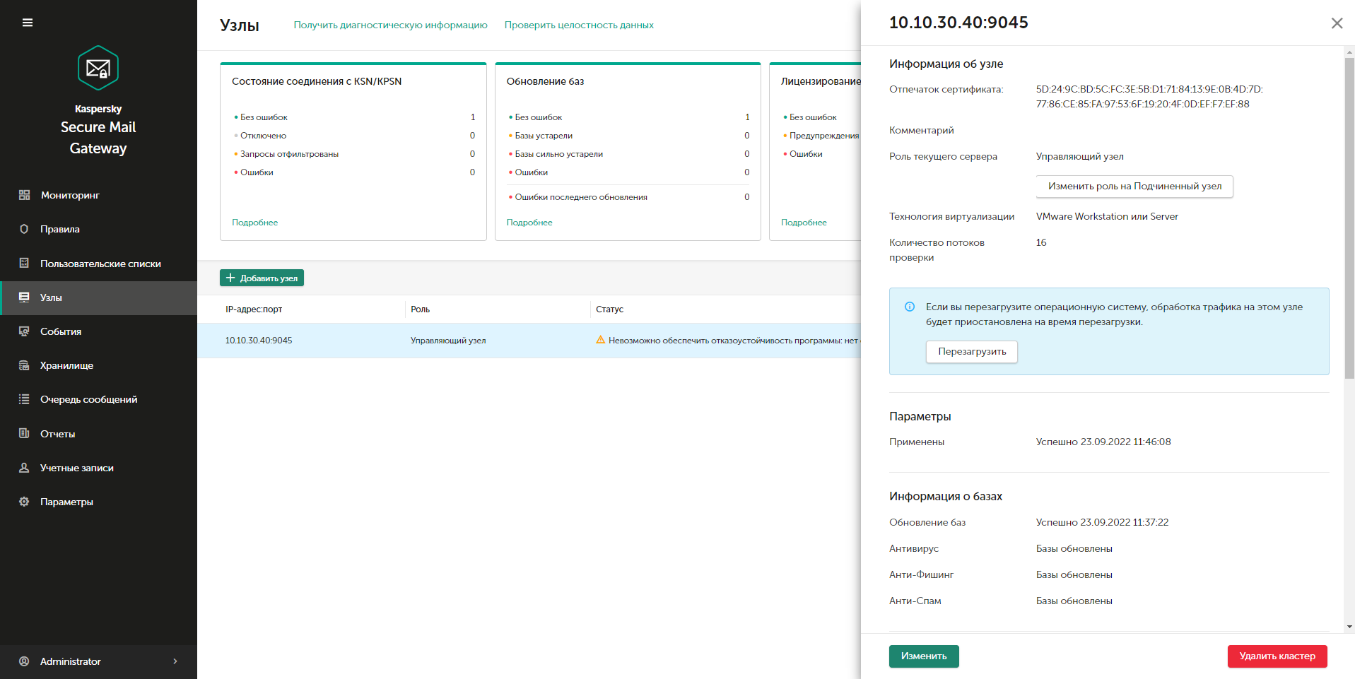Click the green Изменить button
Screen dimensions: 1355x679
tap(924, 656)
